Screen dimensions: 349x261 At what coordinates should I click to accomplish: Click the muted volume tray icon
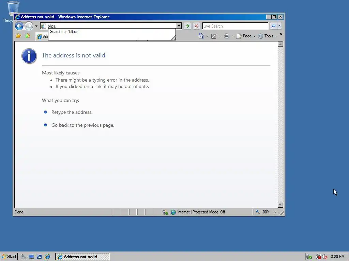click(x=324, y=257)
